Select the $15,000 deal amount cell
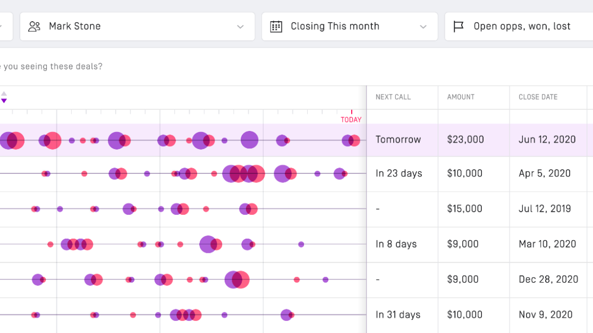The height and width of the screenshot is (333, 593). 464,209
